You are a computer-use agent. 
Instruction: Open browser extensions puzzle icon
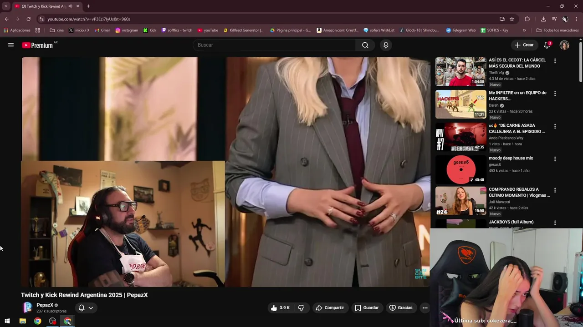[x=527, y=19]
